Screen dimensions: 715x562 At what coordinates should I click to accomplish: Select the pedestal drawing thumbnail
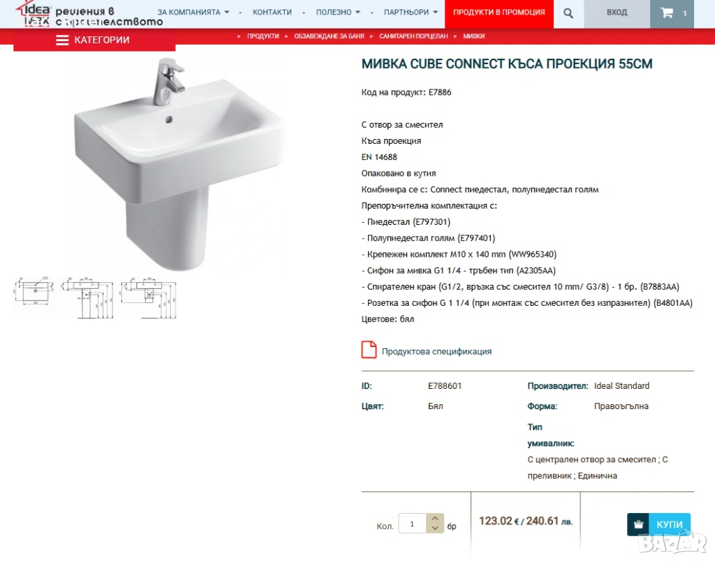coord(87,297)
